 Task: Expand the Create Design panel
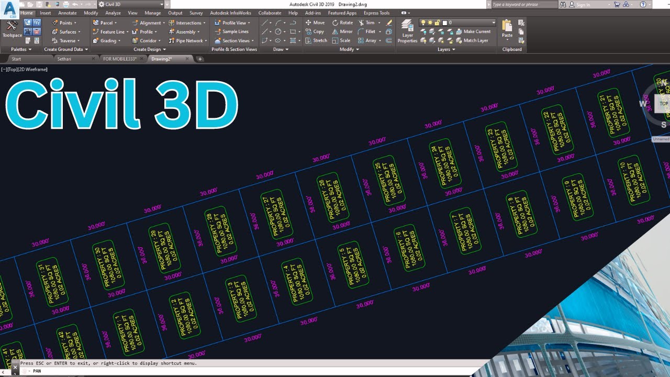(x=150, y=49)
